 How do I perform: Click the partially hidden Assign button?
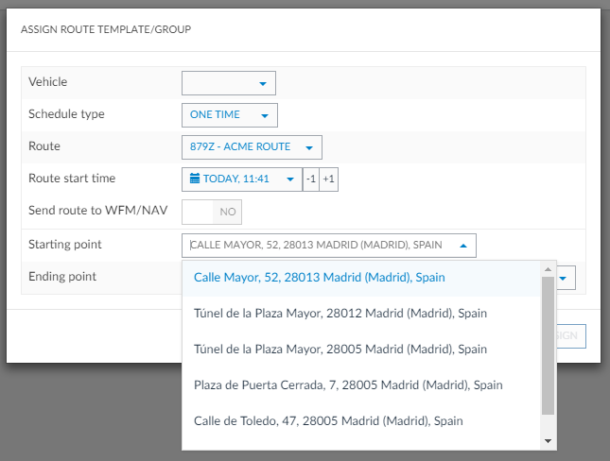570,335
